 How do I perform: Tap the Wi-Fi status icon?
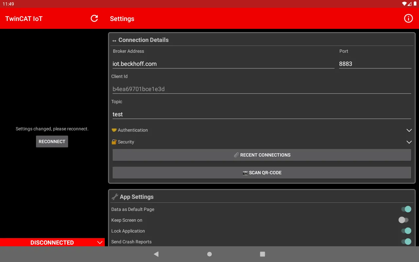click(405, 4)
